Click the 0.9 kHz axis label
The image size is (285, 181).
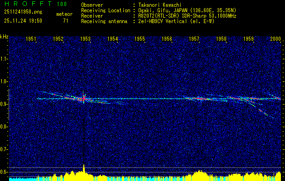click(4, 104)
